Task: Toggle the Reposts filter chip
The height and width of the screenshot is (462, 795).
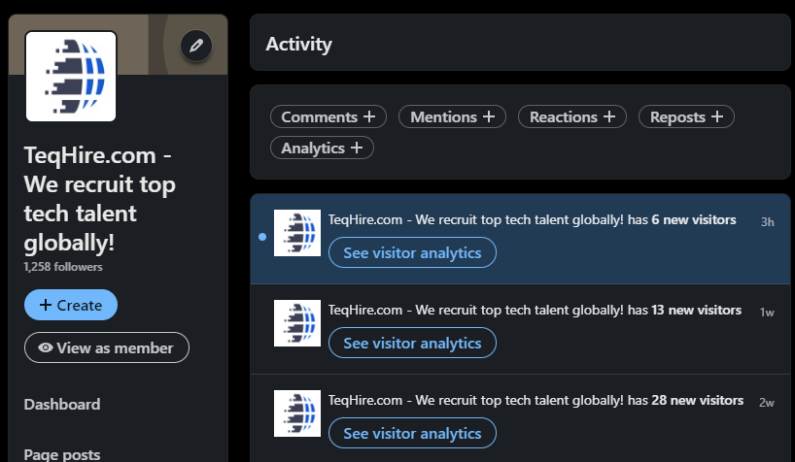Action: pyautogui.click(x=686, y=117)
